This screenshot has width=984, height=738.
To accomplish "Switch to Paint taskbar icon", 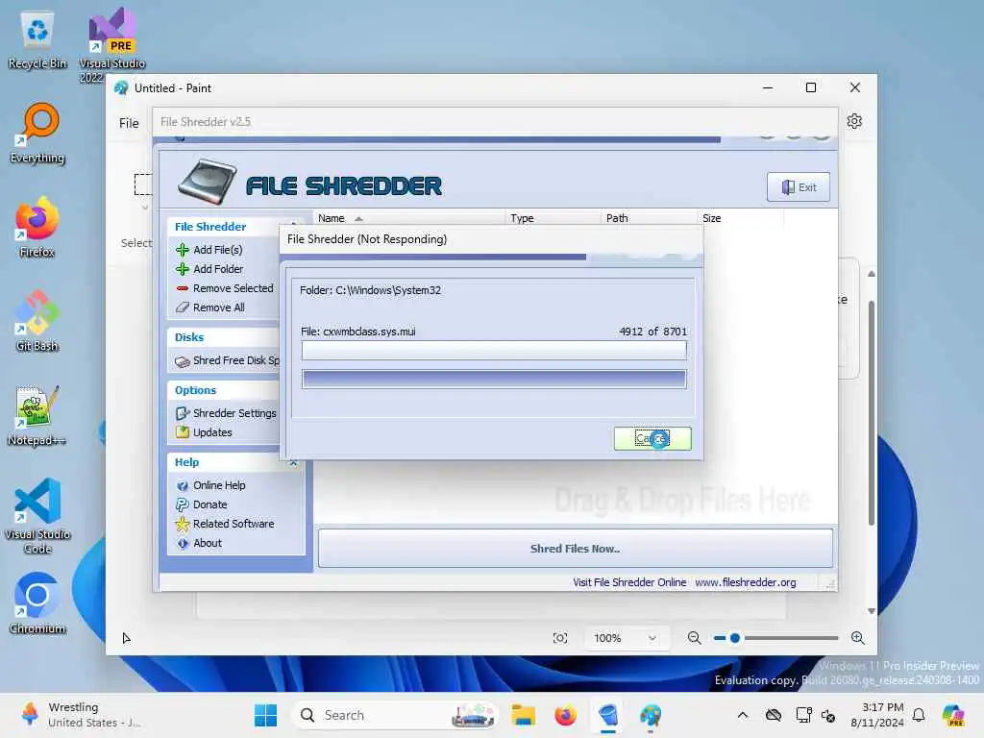I will pyautogui.click(x=651, y=715).
